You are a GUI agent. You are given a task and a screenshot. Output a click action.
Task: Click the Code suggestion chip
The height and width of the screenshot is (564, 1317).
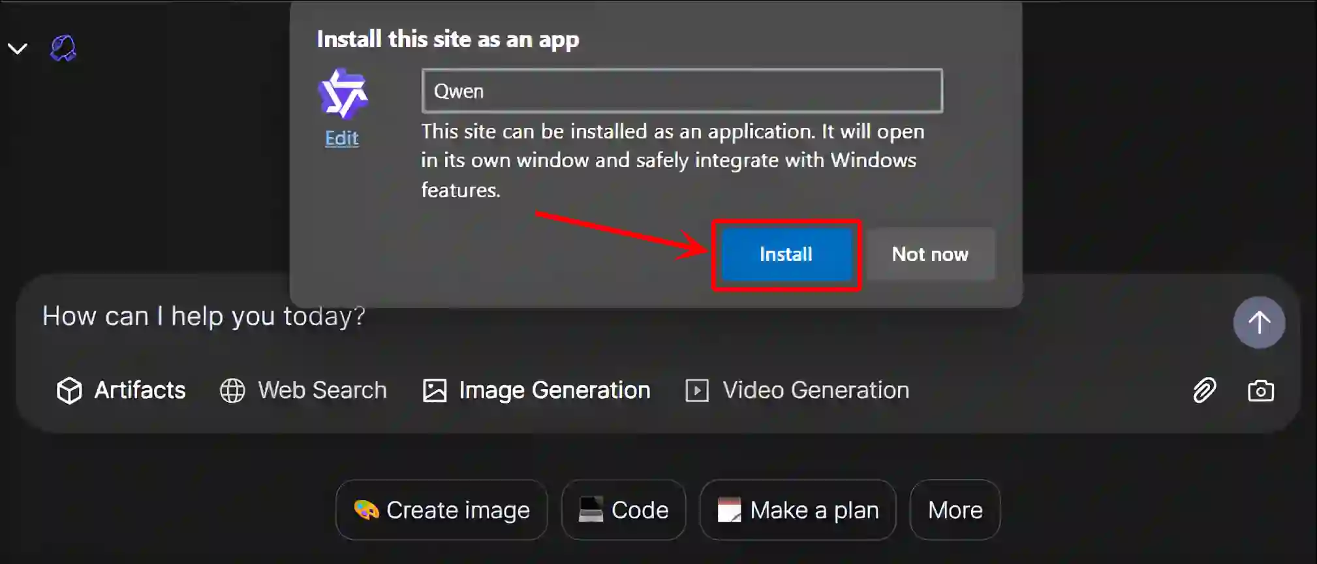tap(623, 510)
